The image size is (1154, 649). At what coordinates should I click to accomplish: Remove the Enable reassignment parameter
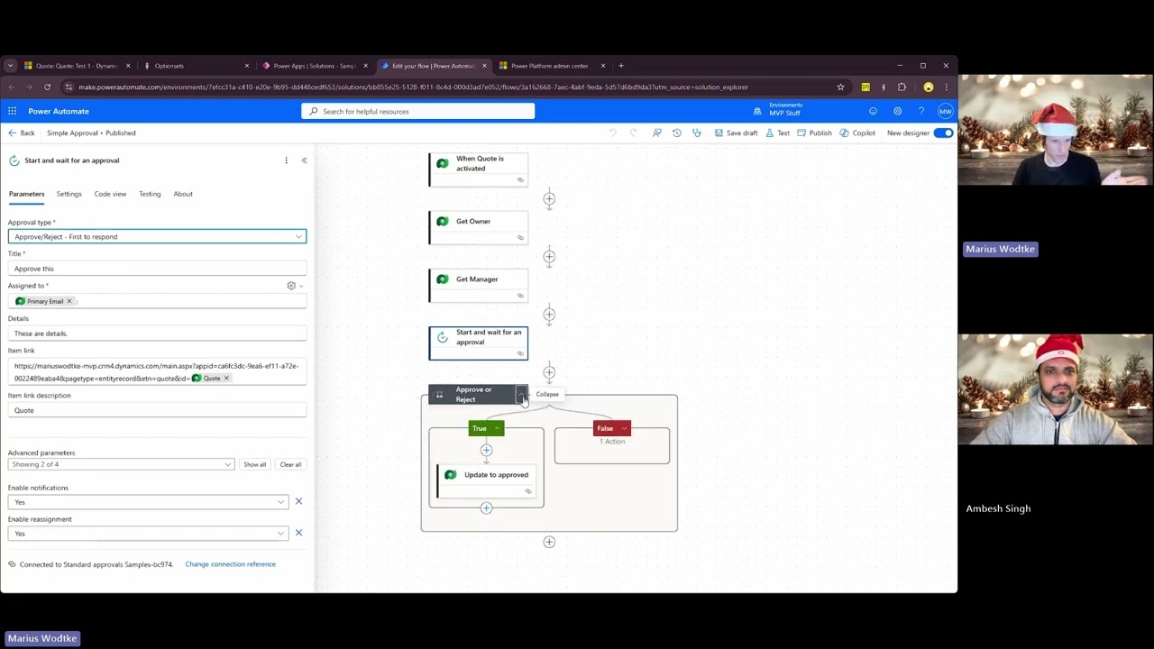(x=298, y=534)
